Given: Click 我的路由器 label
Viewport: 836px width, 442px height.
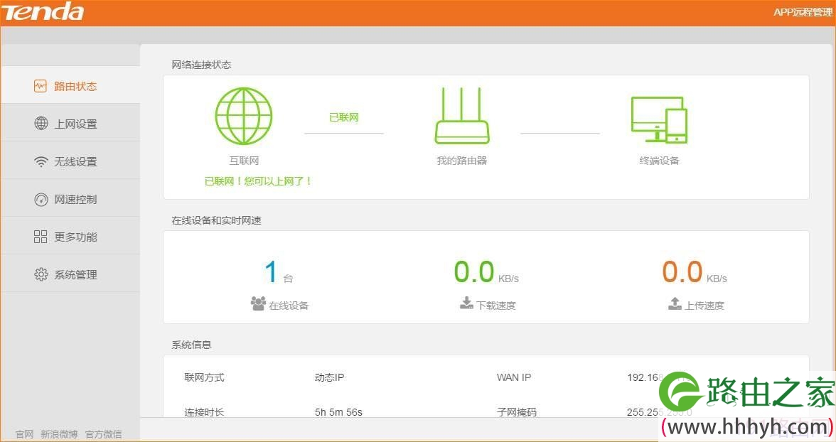Looking at the screenshot, I should click(x=462, y=161).
